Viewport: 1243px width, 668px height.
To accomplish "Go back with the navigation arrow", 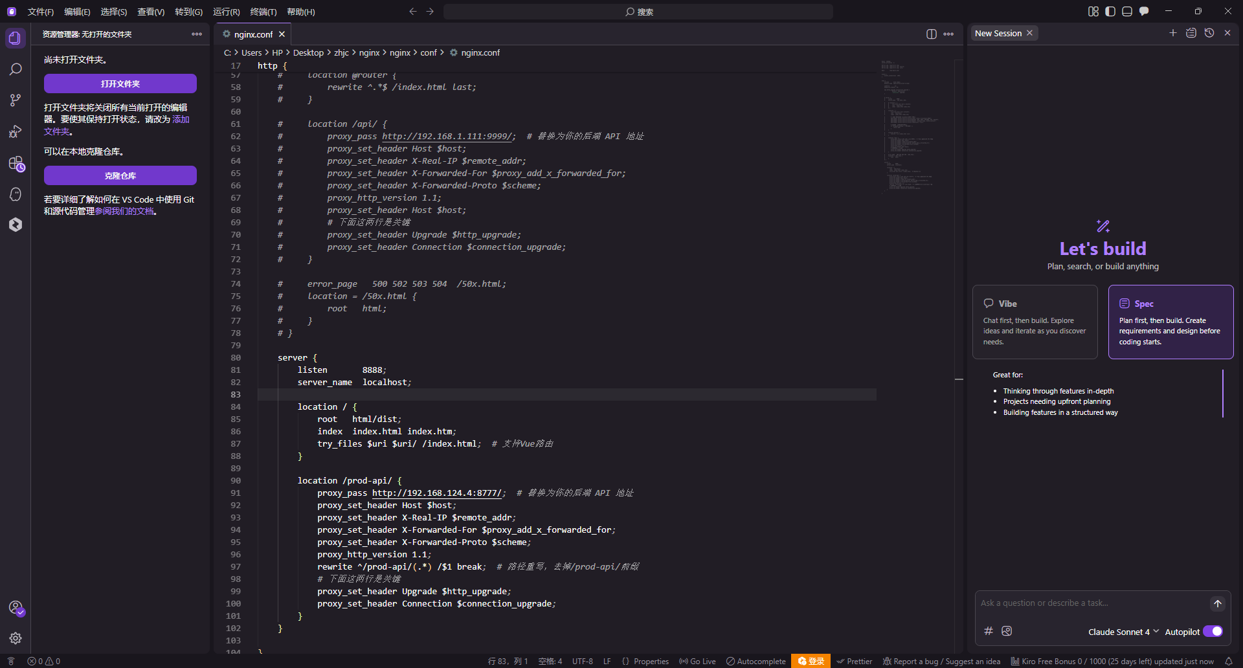I will click(x=413, y=12).
